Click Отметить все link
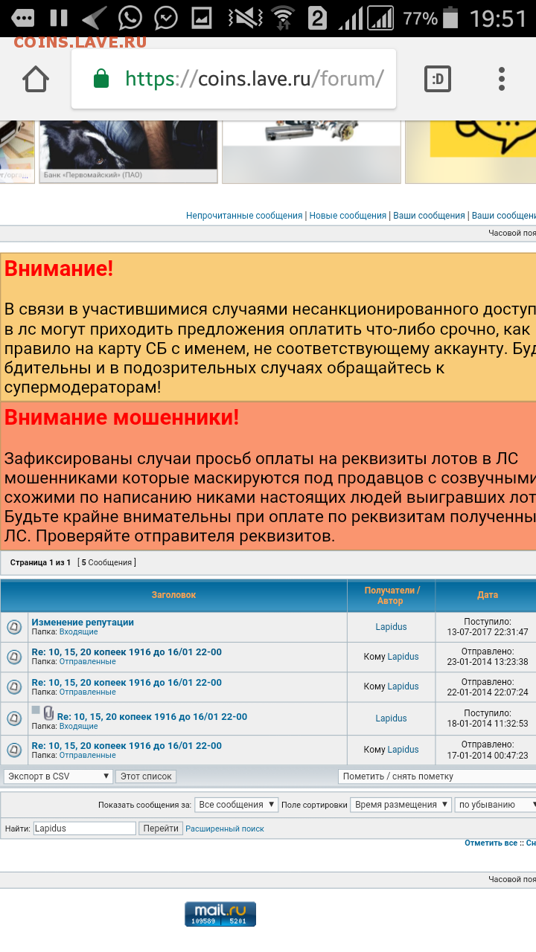Viewport: 536px width, 952px height. (491, 843)
